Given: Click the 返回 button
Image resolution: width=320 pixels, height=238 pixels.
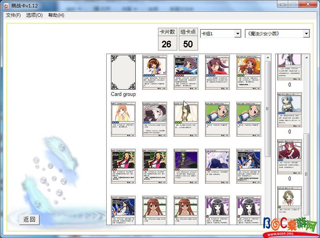Looking at the screenshot, I should [x=29, y=220].
